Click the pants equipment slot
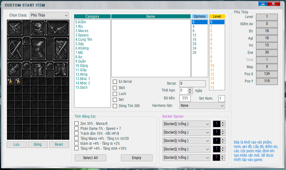 tap(38, 69)
